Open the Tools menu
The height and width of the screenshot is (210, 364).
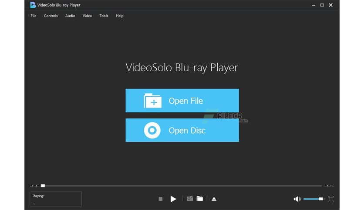point(104,16)
